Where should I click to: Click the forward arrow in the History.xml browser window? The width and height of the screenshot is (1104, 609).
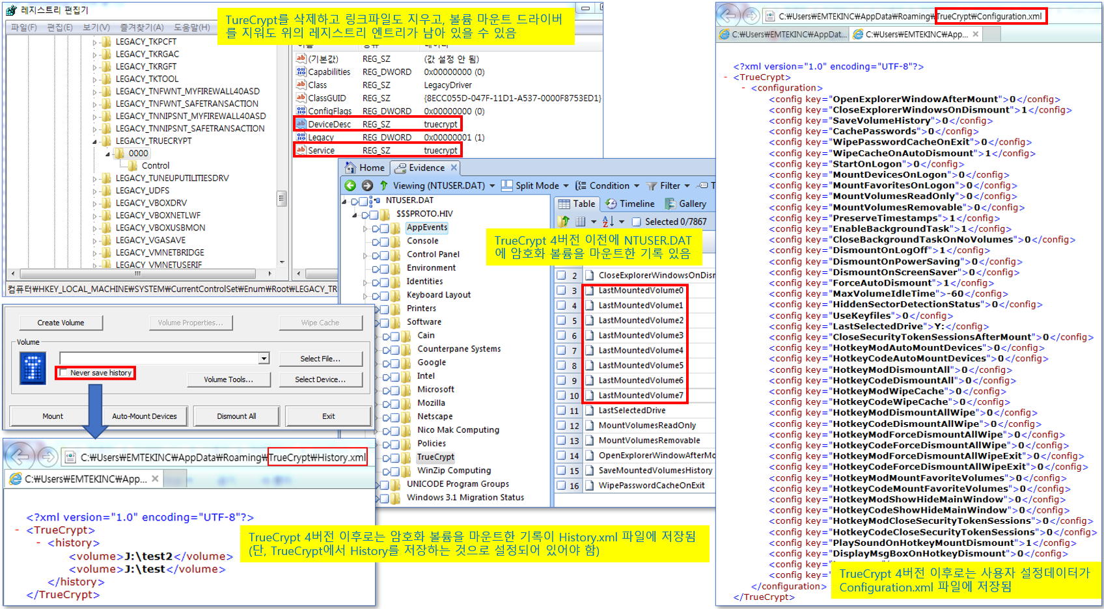(47, 457)
